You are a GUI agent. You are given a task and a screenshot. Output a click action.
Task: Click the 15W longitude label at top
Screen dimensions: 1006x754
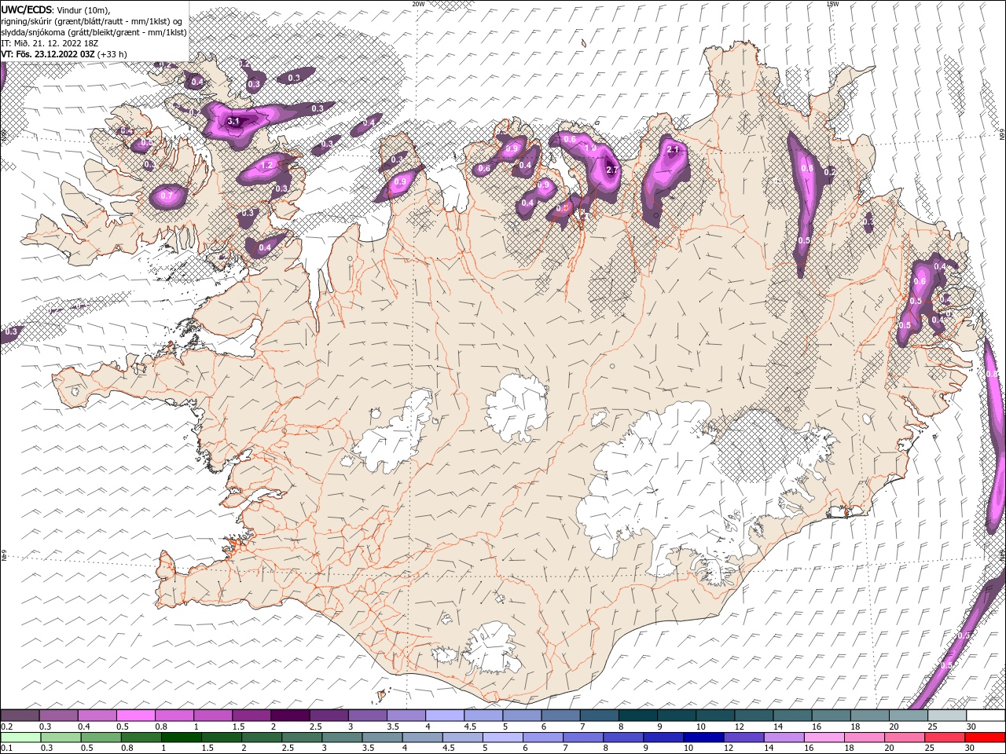tap(832, 4)
